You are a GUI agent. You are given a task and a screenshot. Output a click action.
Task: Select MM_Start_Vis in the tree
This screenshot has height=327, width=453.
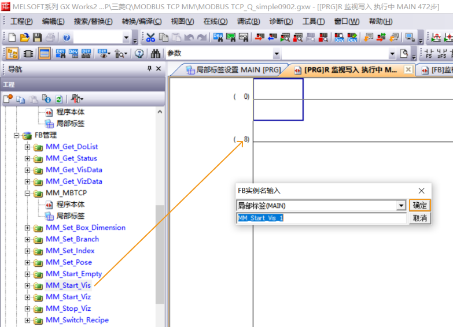click(x=68, y=285)
